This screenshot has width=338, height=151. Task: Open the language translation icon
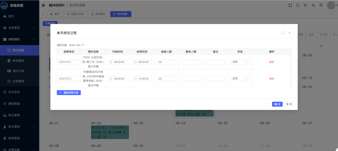313,5
